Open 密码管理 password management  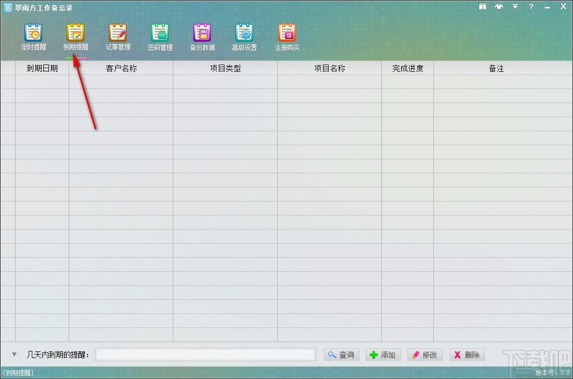tap(160, 37)
